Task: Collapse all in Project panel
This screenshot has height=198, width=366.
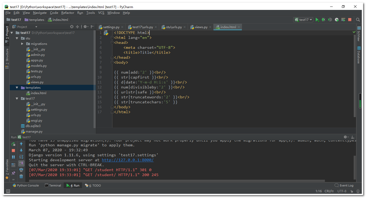Action: [x=78, y=27]
